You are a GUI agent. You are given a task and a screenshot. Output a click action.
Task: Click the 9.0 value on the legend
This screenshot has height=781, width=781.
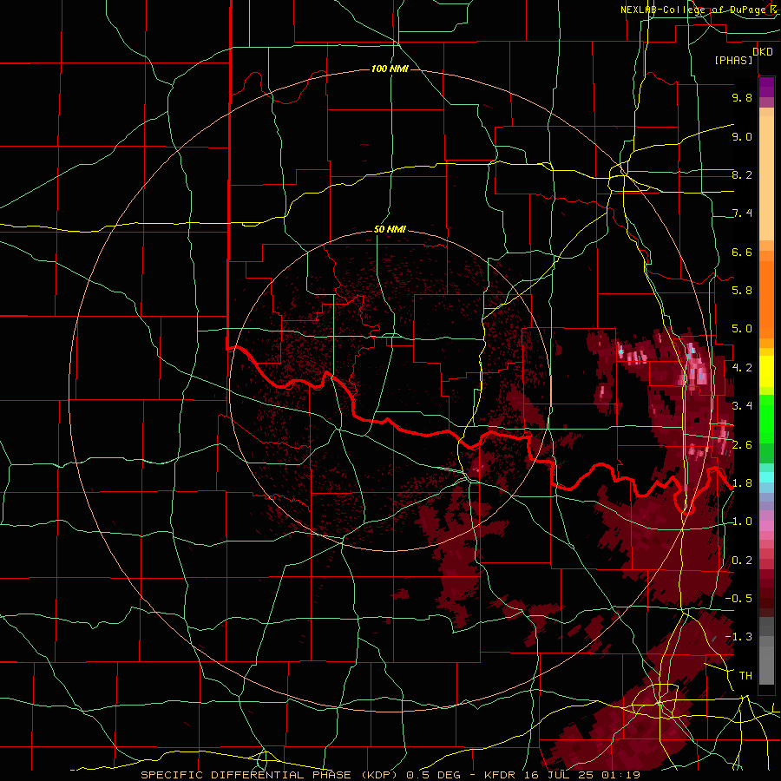742,136
